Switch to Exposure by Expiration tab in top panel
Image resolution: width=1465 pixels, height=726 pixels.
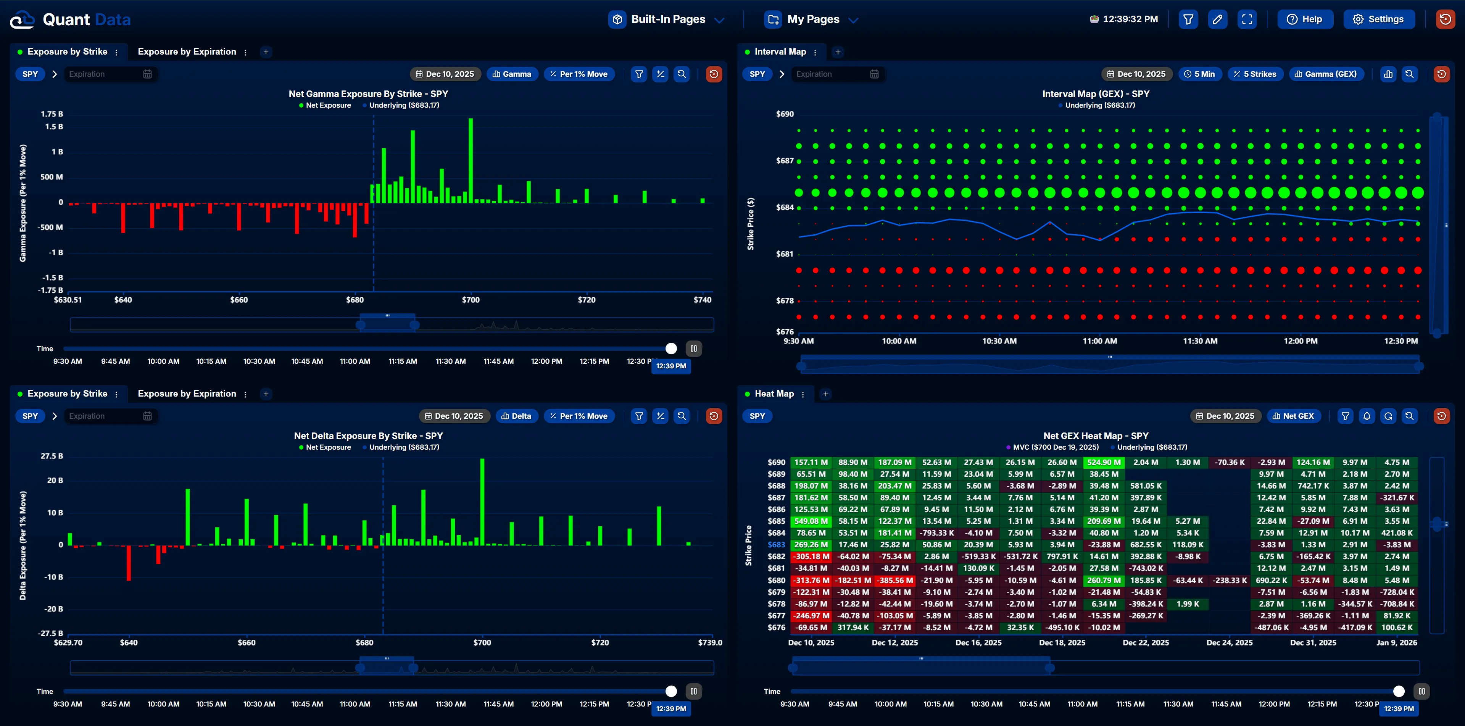pos(187,52)
